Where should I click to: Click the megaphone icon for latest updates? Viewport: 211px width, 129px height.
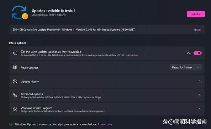point(15,53)
